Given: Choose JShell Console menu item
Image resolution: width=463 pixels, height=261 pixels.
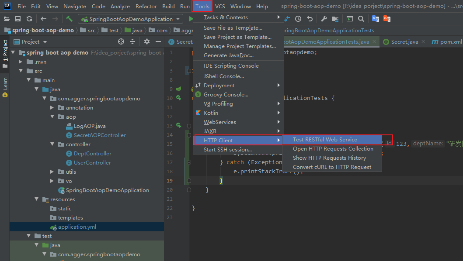Looking at the screenshot, I should point(238,76).
